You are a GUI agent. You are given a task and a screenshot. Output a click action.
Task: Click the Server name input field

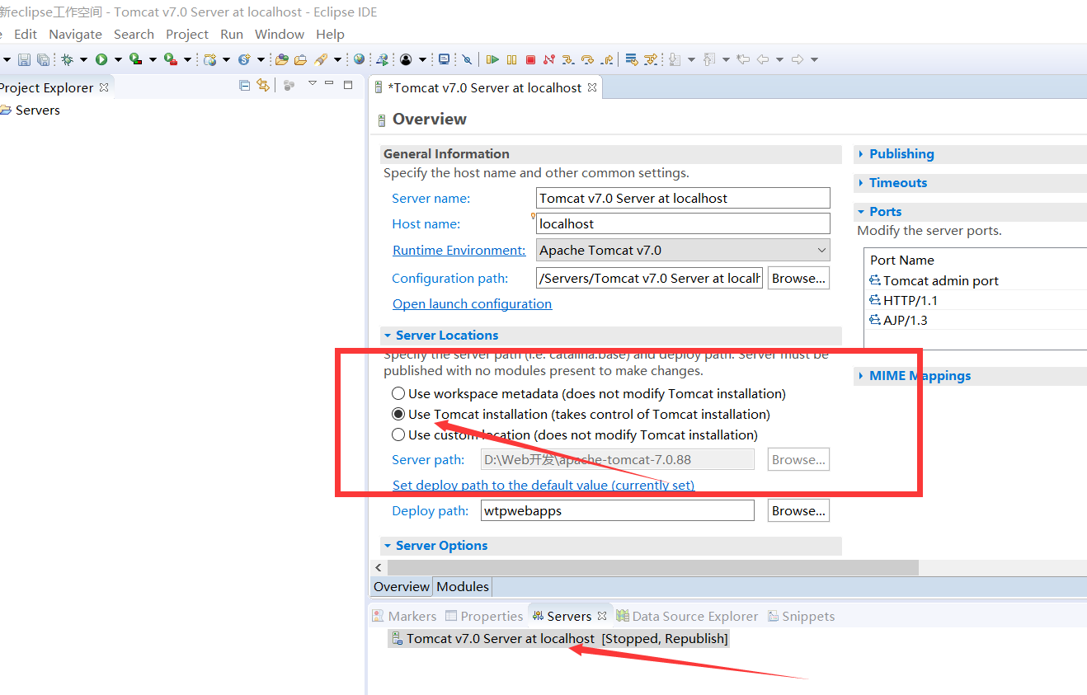tap(683, 199)
